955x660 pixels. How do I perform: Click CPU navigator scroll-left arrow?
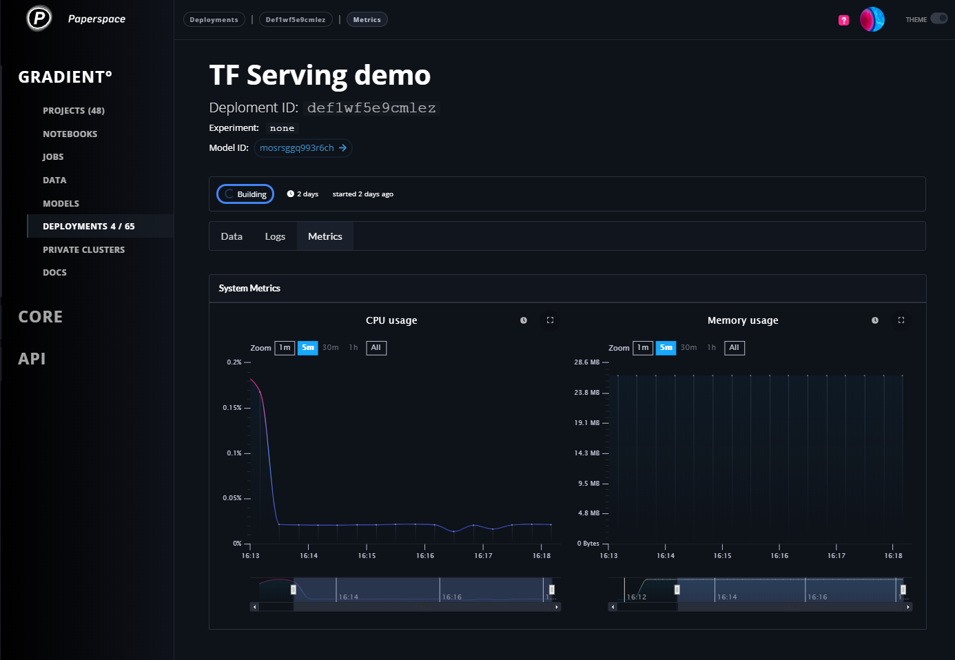coord(254,607)
